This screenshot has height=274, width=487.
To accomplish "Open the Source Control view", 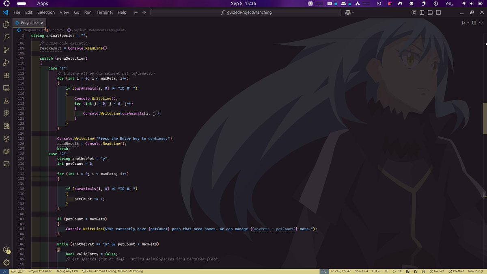I will coord(6,50).
